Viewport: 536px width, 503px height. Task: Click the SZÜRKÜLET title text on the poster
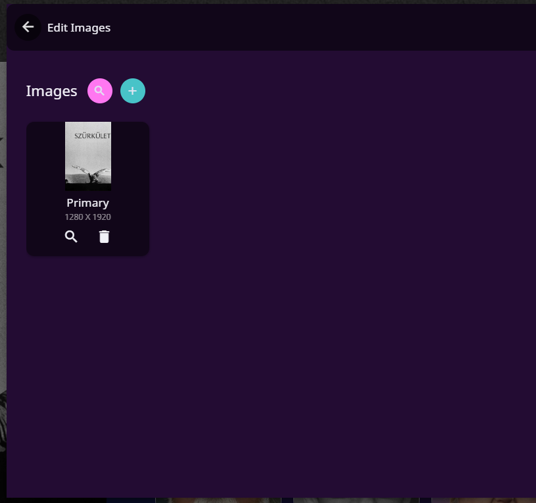(93, 136)
